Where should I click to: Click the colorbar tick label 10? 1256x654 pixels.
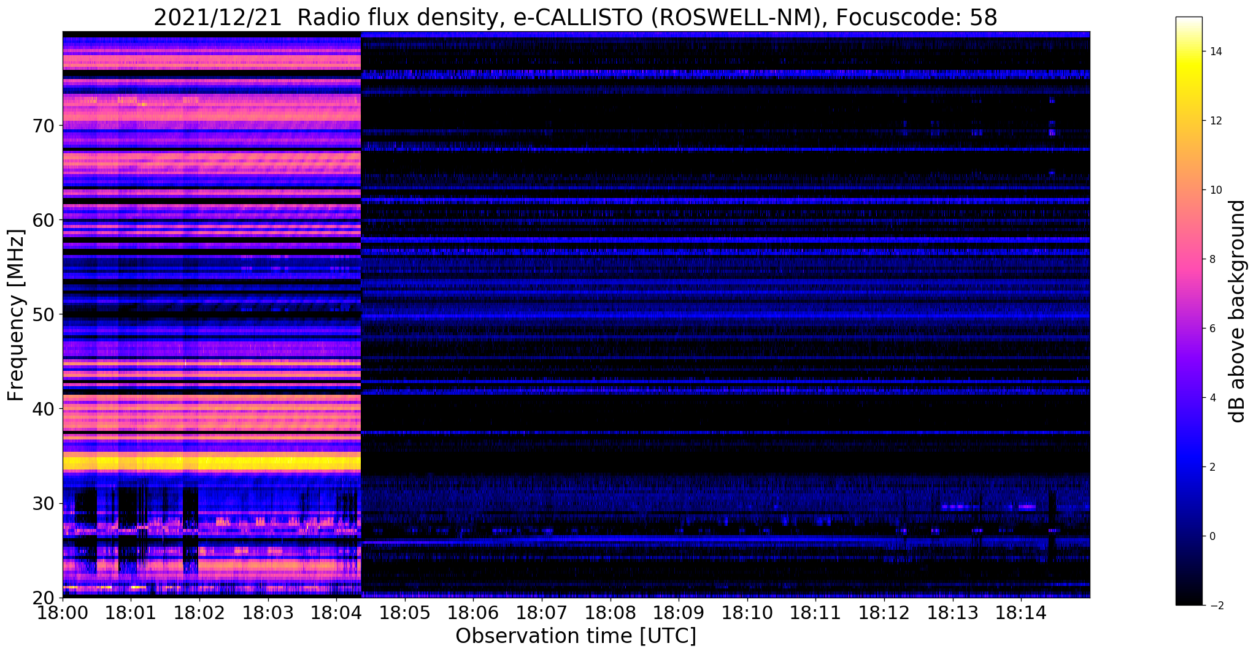click(x=1216, y=190)
